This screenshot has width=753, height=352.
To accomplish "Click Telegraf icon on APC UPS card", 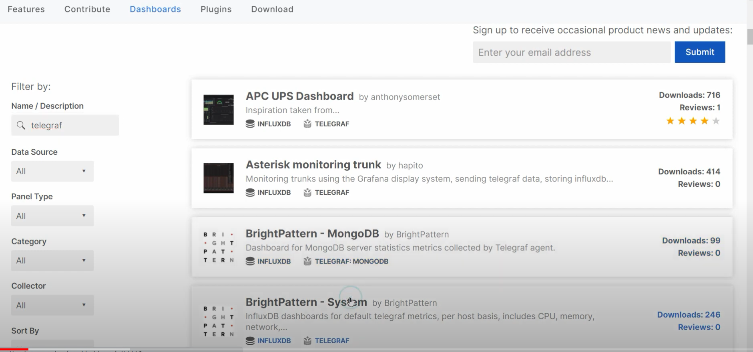I will click(x=307, y=124).
